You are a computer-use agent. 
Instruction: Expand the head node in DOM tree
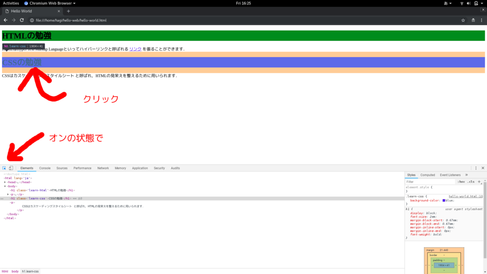[5, 182]
